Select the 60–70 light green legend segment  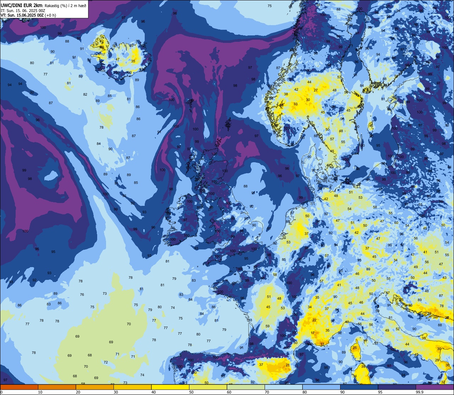(246, 387)
